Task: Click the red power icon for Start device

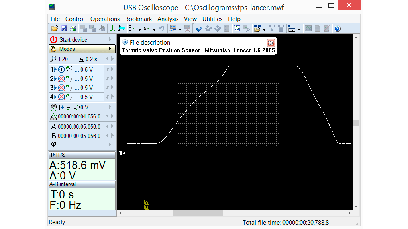Action: point(53,39)
